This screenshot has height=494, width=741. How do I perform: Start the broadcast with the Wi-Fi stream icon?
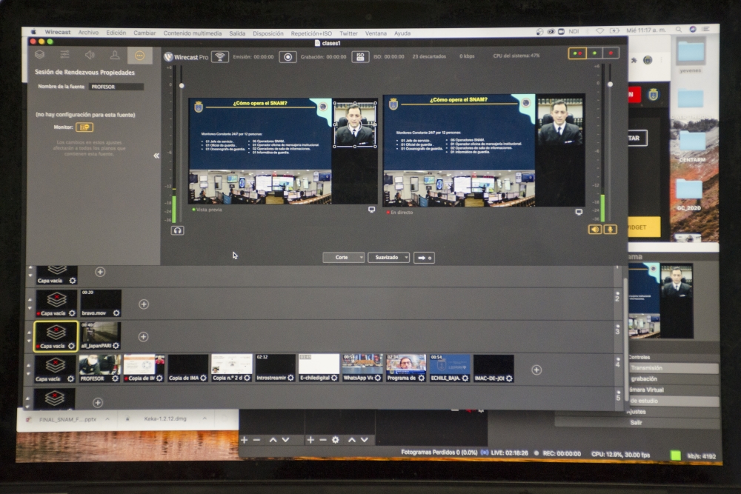(220, 57)
